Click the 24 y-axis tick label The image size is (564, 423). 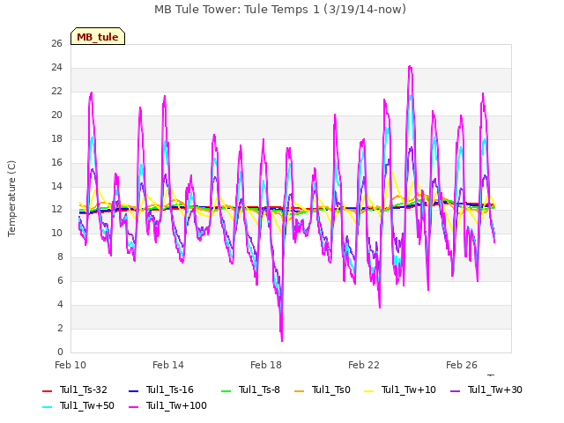click(x=56, y=68)
